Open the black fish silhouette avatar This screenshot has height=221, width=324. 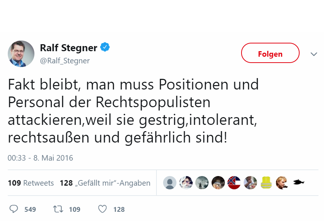(298, 183)
